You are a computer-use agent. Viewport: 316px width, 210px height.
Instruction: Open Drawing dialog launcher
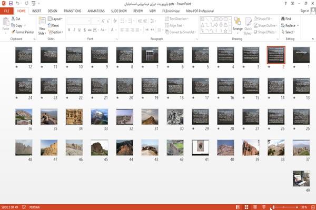point(278,39)
